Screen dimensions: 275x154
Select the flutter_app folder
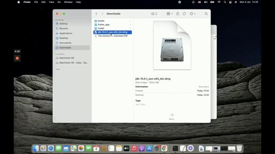coord(113,25)
